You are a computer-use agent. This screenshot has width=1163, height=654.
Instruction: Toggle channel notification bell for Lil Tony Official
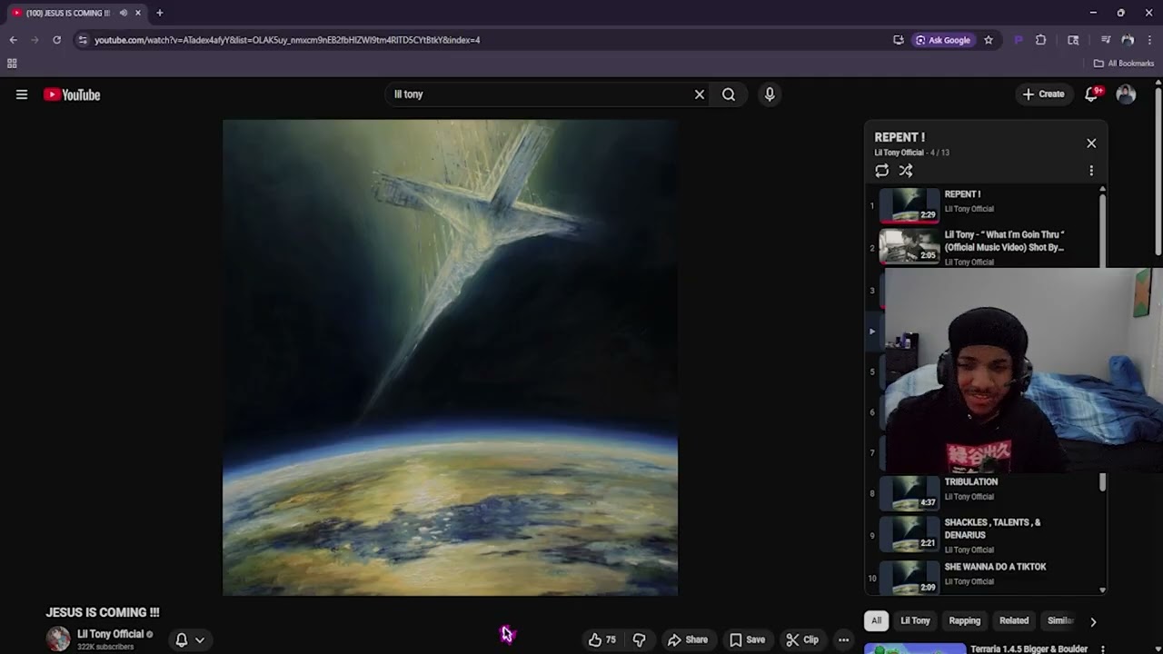coord(182,639)
